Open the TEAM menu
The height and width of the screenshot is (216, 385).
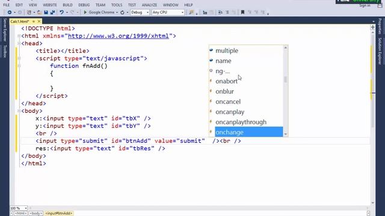[100, 5]
